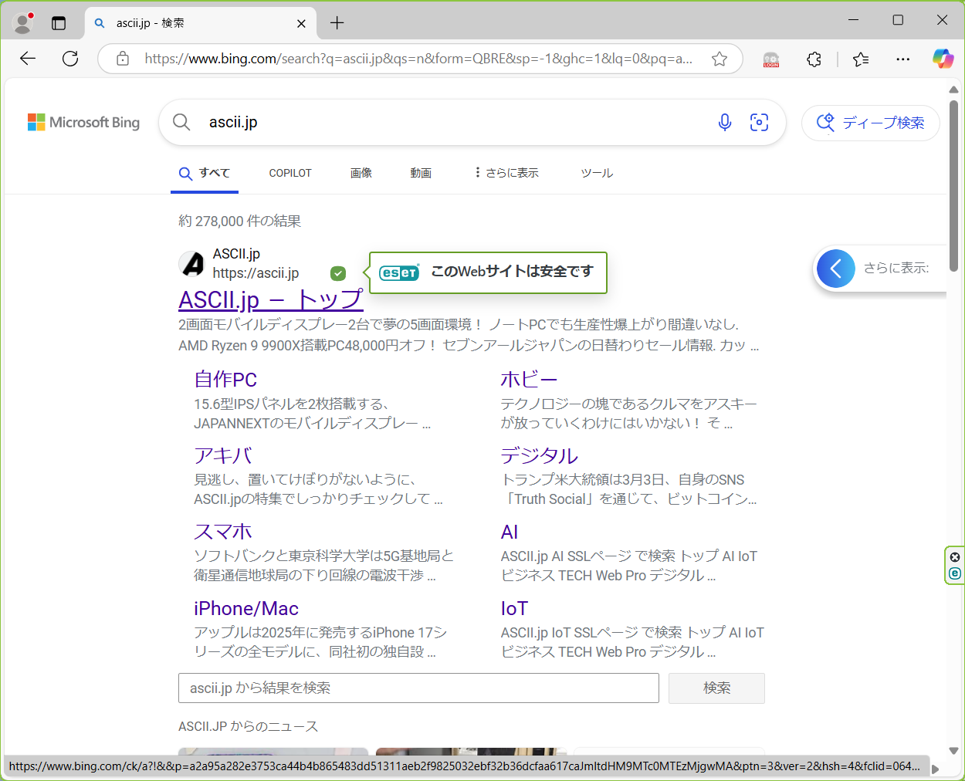Viewport: 965px width, 781px height.
Task: Click the vertical page scrollbar
Action: point(953,185)
